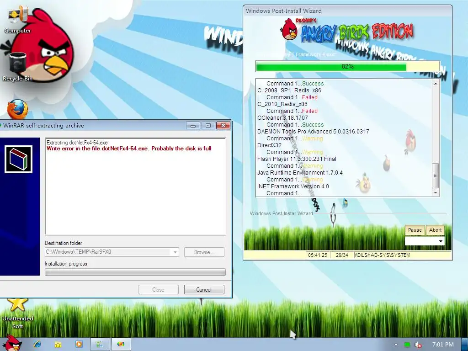Launch Internet Explorer from the taskbar
Viewport: 468px width, 351px height.
coord(37,344)
